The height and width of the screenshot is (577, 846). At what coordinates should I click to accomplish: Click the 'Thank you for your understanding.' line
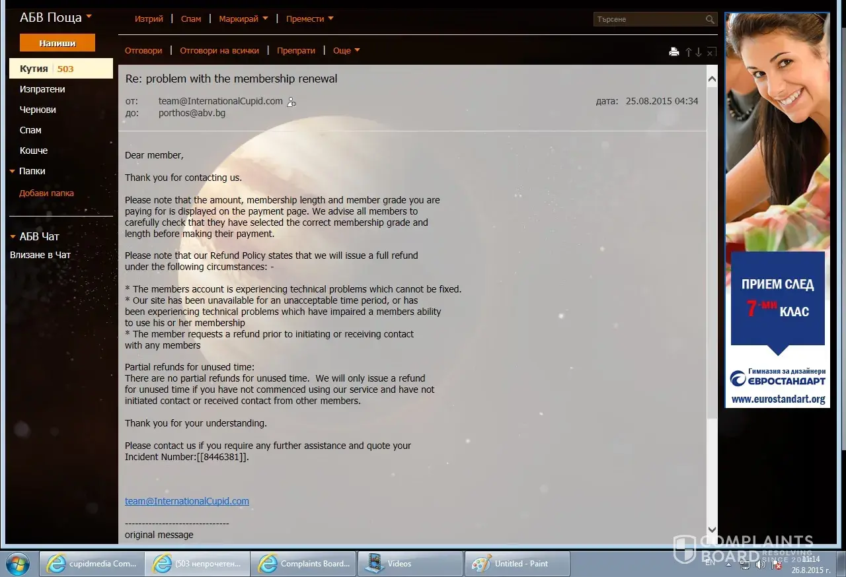click(196, 423)
